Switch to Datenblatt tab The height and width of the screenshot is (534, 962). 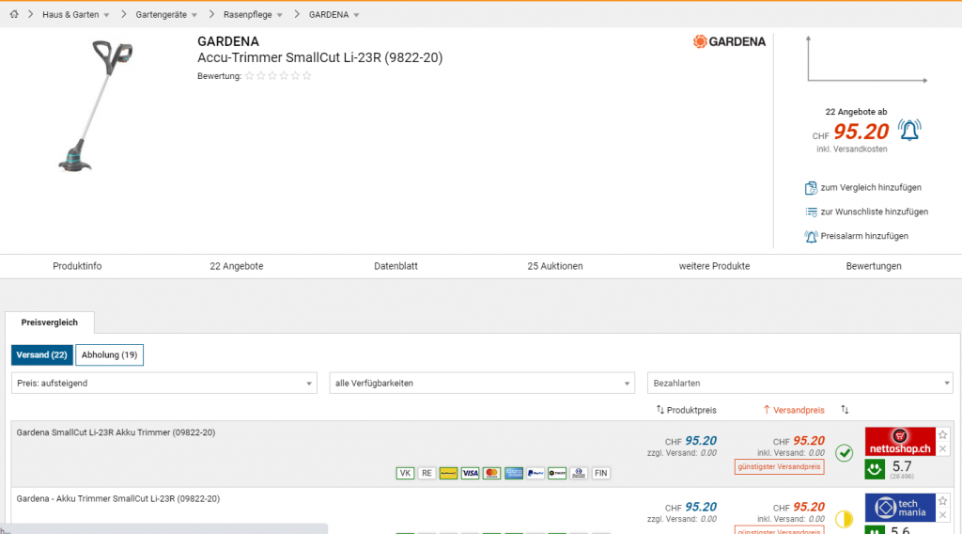coord(396,266)
